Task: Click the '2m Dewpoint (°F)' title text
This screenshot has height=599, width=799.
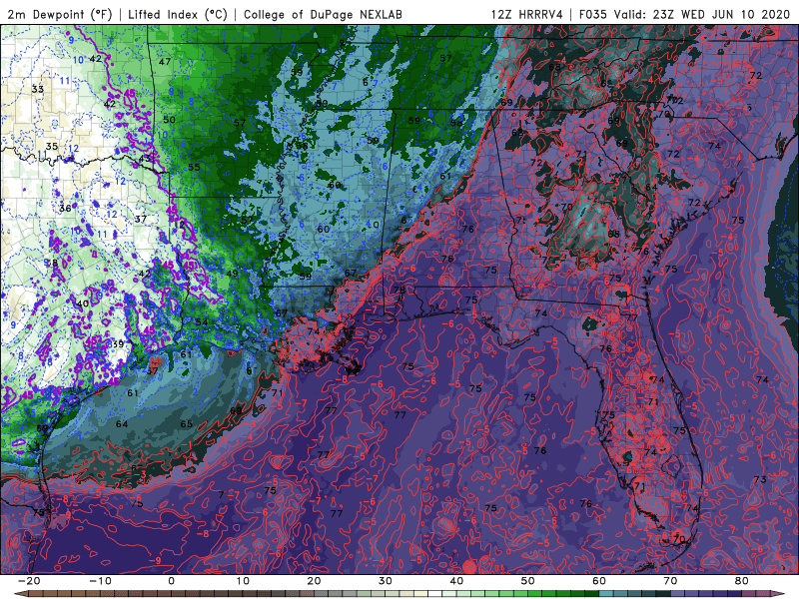Action: [x=61, y=14]
